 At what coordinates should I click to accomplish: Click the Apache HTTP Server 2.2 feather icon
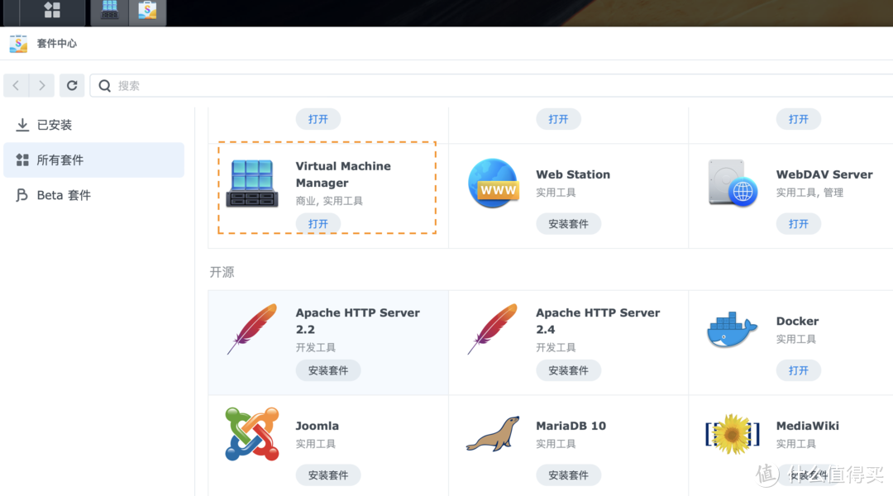point(251,329)
